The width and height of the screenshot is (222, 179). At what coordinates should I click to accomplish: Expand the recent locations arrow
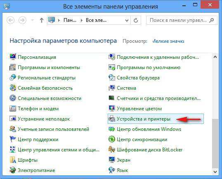point(33,20)
